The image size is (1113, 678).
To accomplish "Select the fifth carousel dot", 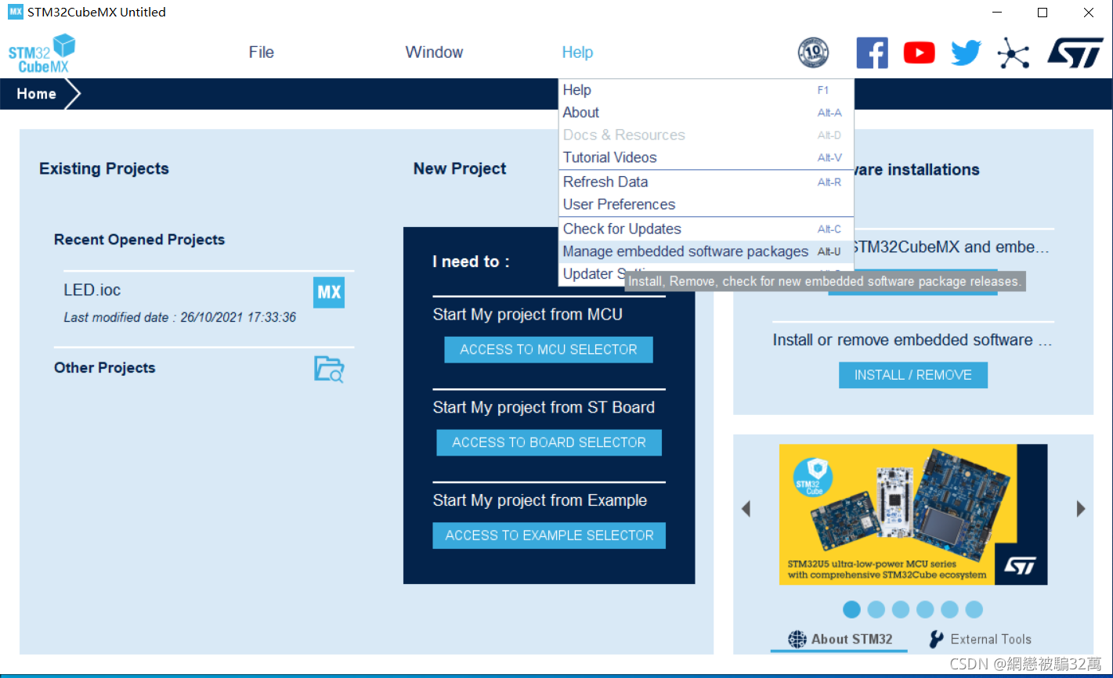I will 949,609.
